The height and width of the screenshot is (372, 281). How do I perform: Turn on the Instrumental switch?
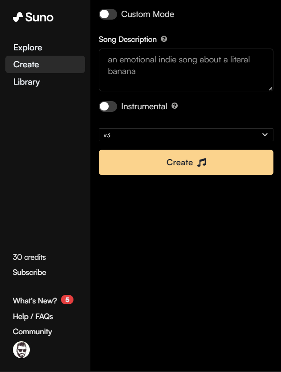click(x=108, y=106)
